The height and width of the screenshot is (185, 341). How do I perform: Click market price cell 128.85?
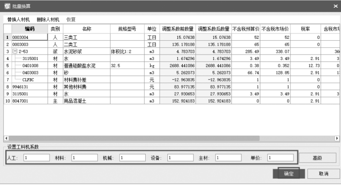point(275,72)
